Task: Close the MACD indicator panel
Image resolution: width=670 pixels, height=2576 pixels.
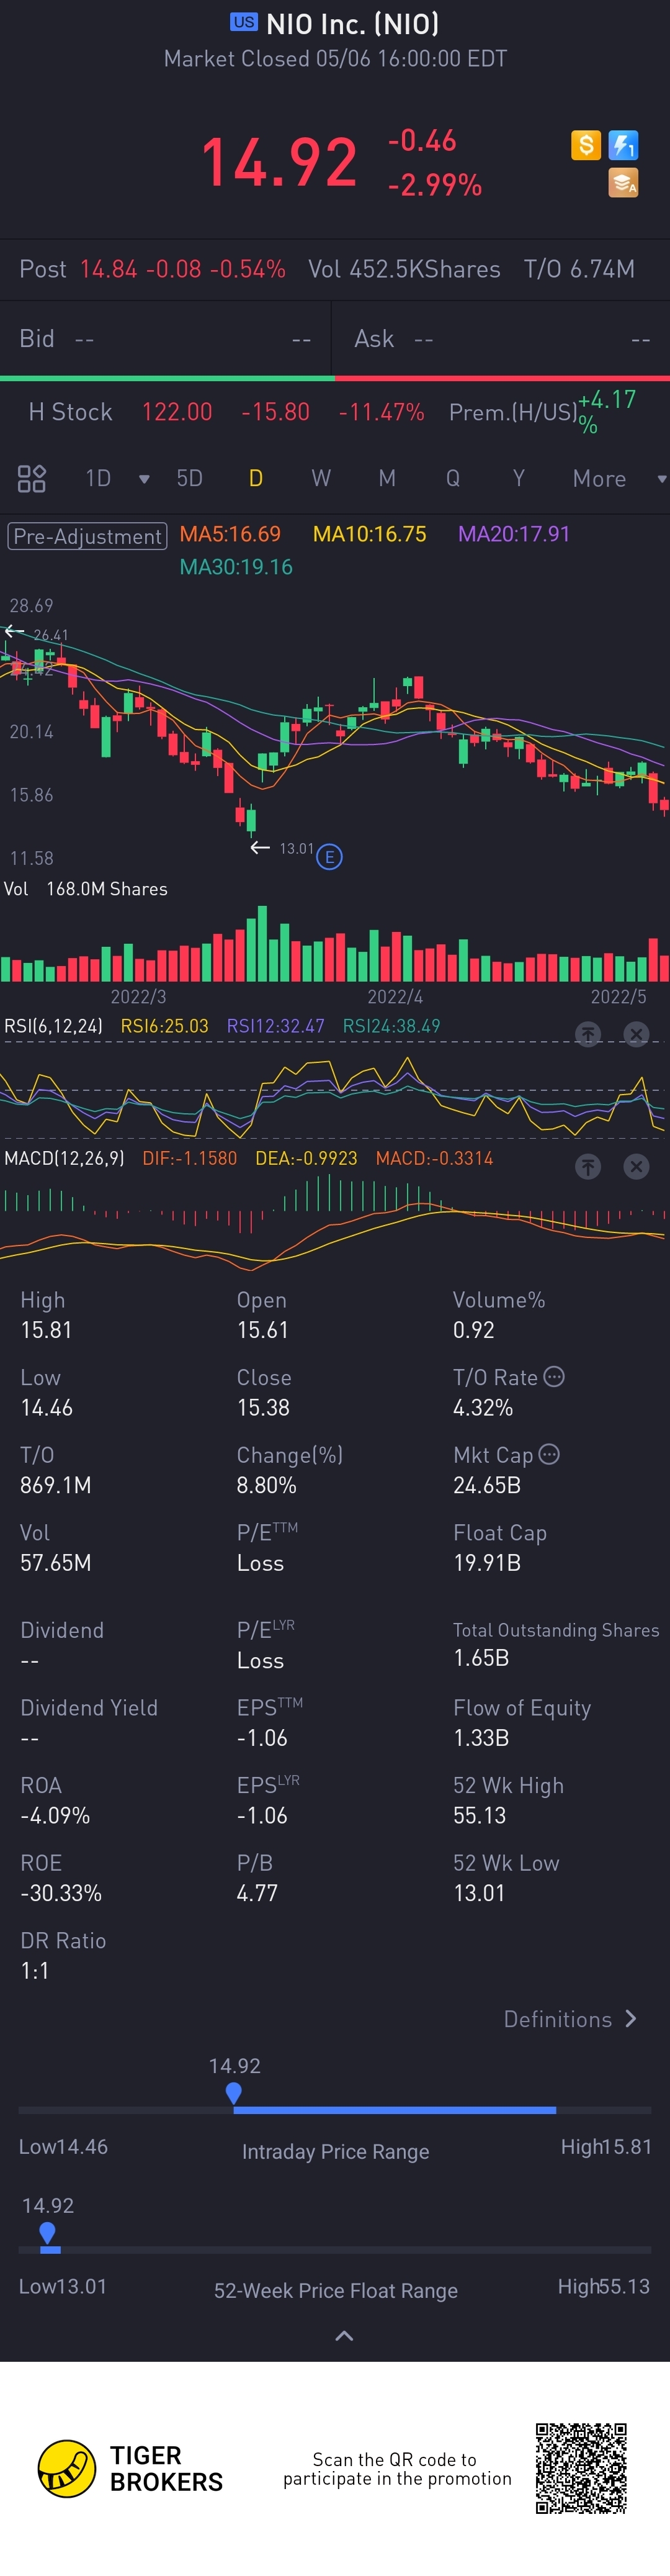Action: point(636,1166)
